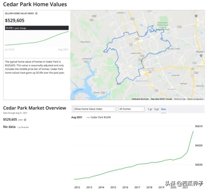Select the 1-yr time range

coord(150,109)
